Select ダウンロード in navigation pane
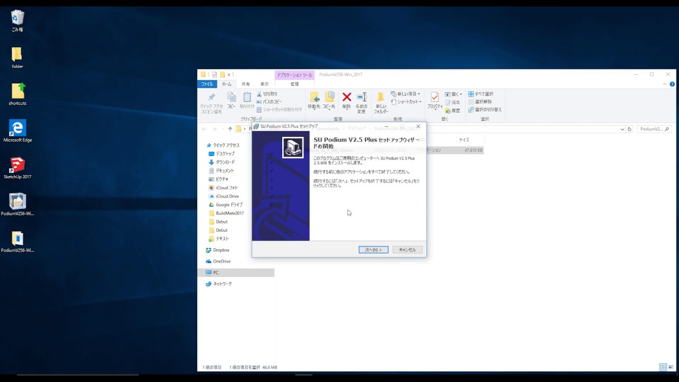679x382 pixels. coord(222,162)
